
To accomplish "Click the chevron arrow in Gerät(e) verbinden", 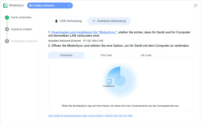I will (x=69, y=6).
